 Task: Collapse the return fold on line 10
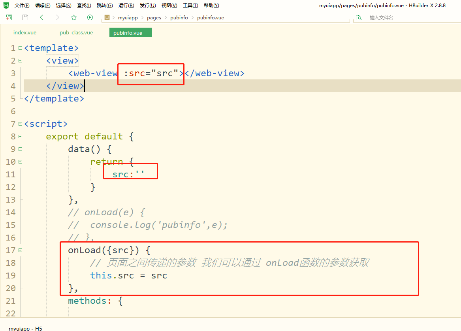coord(20,162)
